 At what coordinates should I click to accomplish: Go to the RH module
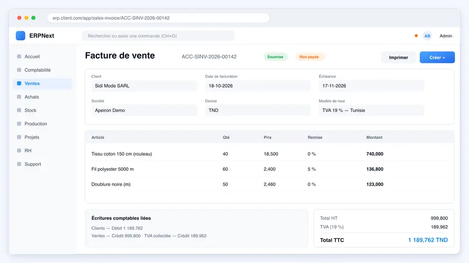point(43,150)
